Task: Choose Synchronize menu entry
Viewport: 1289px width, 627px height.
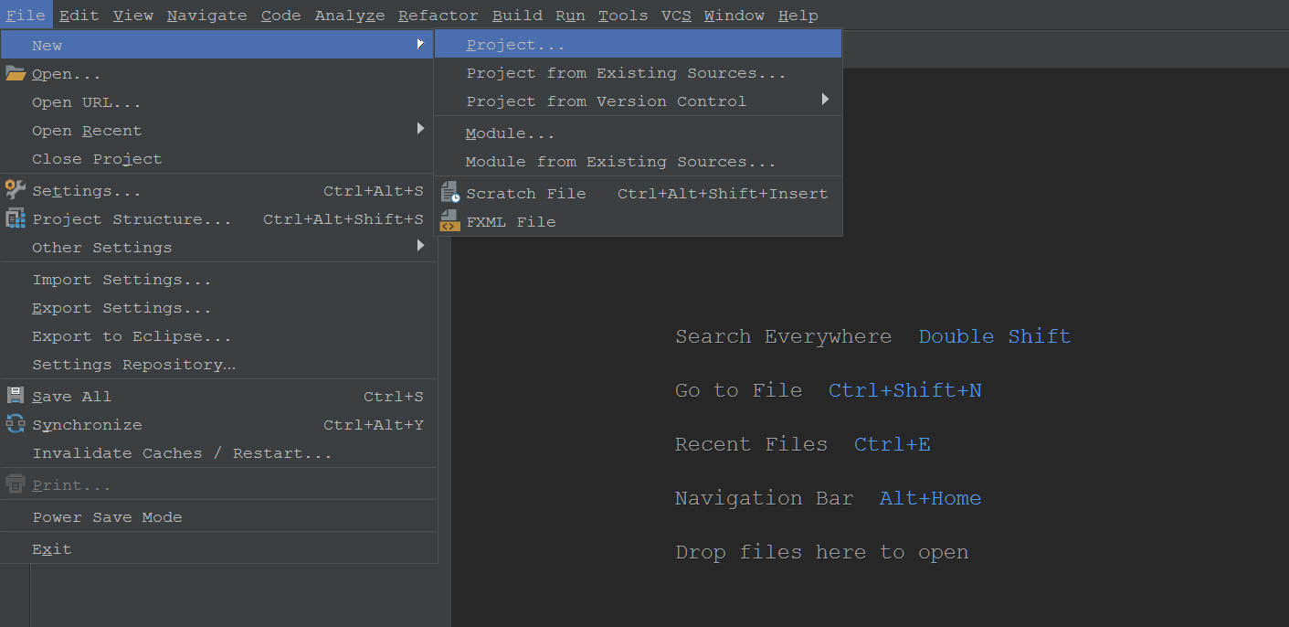Action: click(x=217, y=425)
